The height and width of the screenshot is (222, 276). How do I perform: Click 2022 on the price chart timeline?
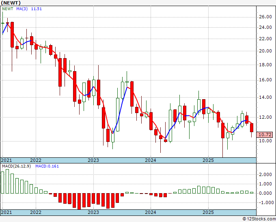click(x=36, y=160)
